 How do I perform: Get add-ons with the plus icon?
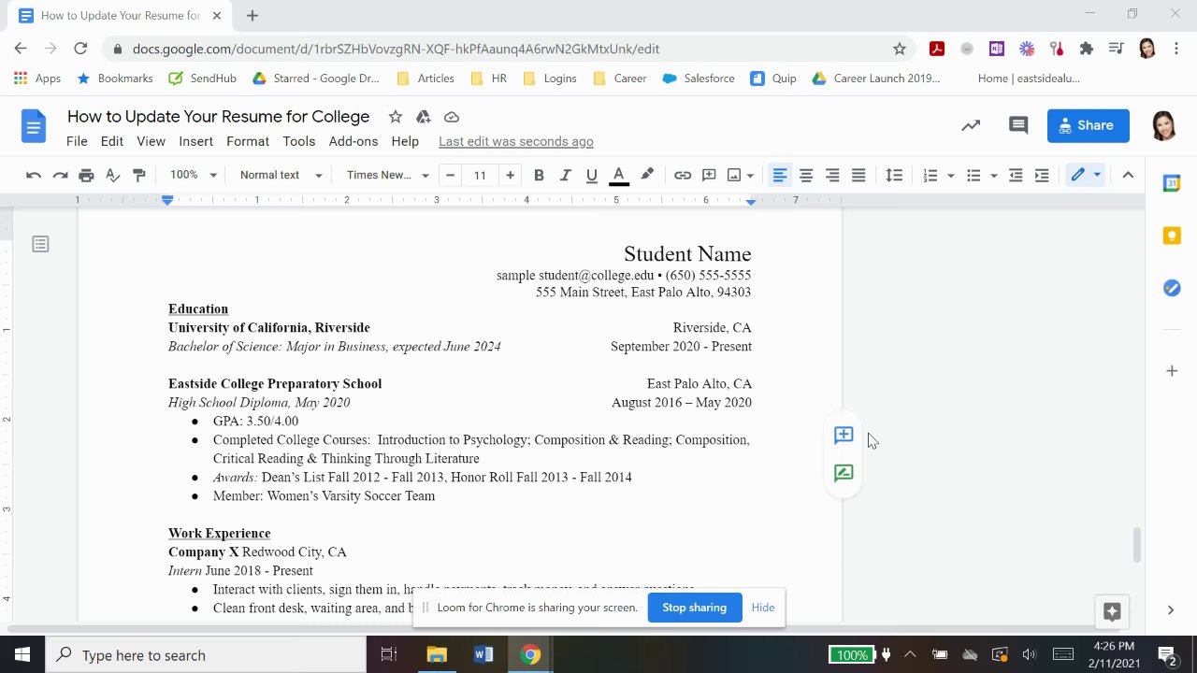point(1172,371)
